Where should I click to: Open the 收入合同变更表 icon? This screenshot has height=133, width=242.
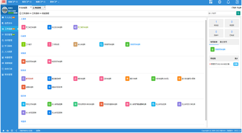[23, 113]
